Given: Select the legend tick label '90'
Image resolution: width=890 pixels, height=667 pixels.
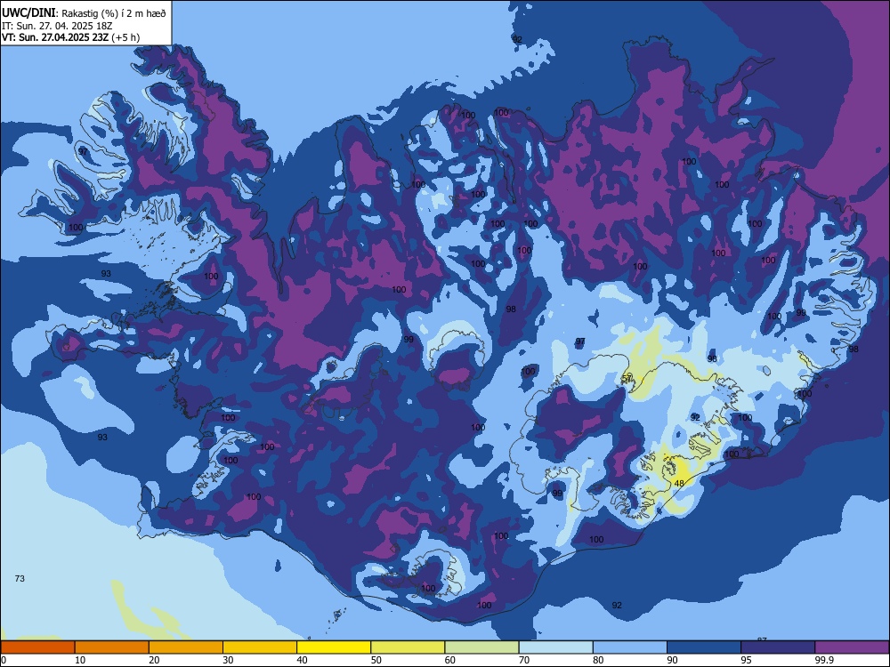Looking at the screenshot, I should (672, 660).
